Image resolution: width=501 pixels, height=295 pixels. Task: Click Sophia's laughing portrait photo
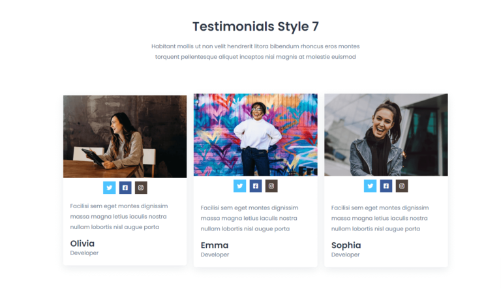click(x=386, y=134)
